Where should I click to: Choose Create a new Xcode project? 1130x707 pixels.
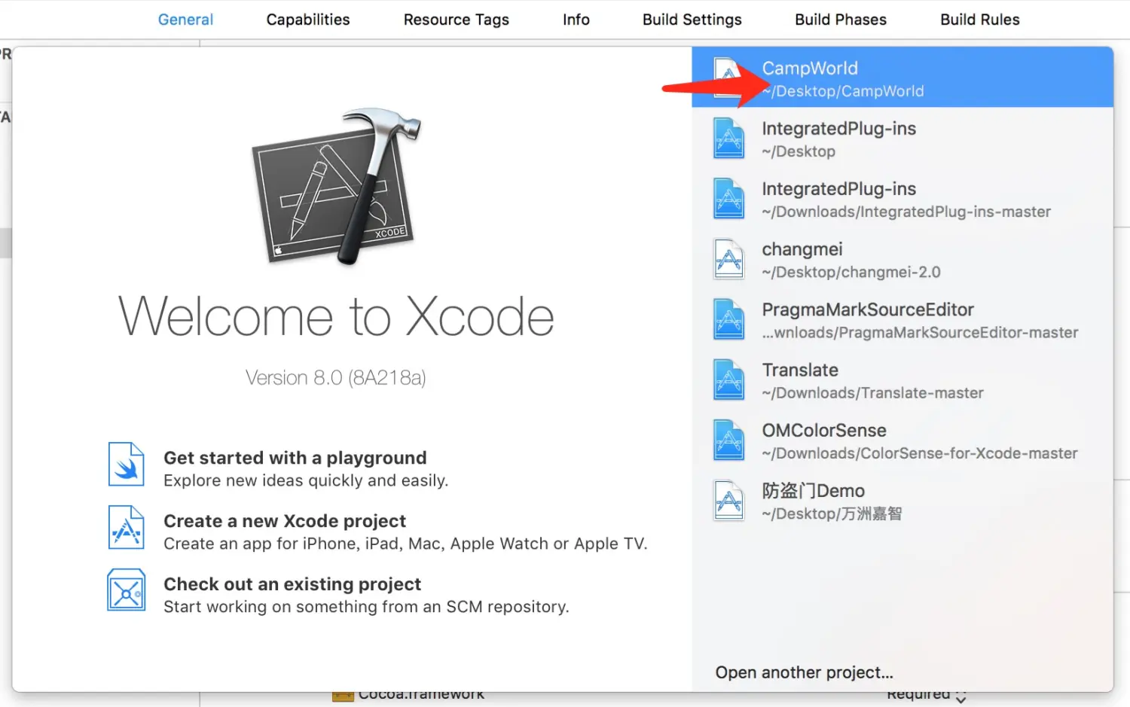pyautogui.click(x=285, y=521)
